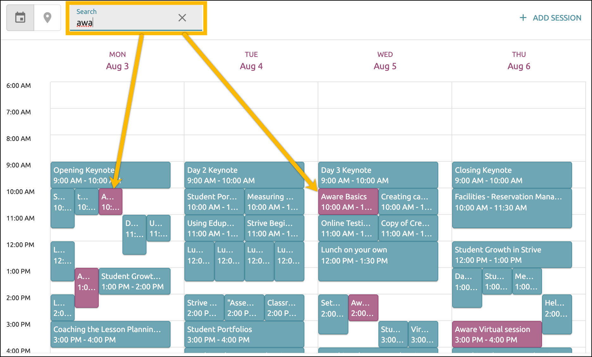Click the plus icon beside Add Session

point(523,18)
